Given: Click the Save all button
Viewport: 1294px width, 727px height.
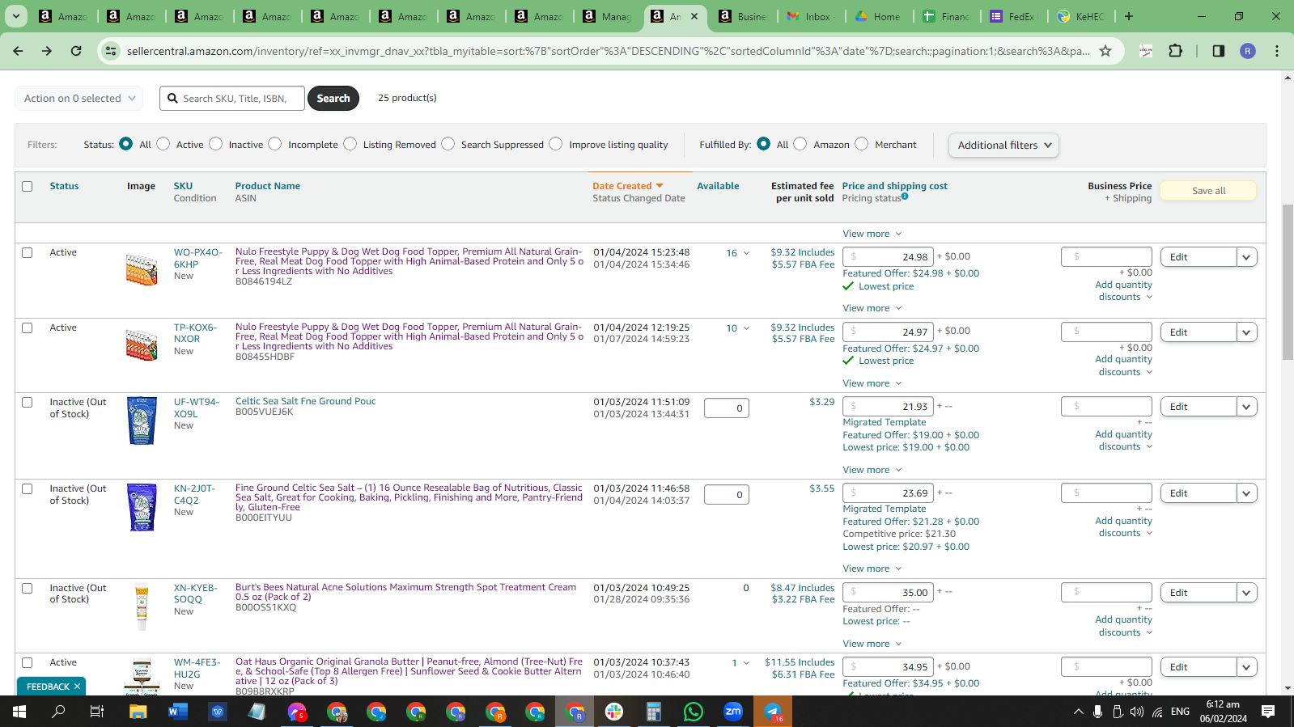Looking at the screenshot, I should pos(1208,191).
